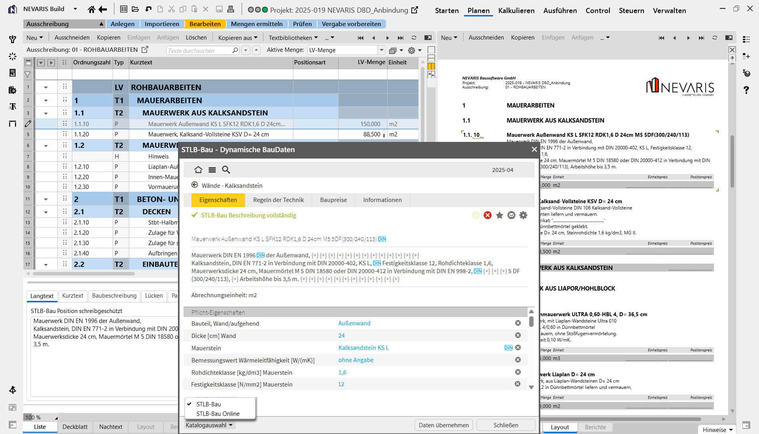
Task: Open the table settings gear next to Aktive Menge
Action: [x=411, y=50]
